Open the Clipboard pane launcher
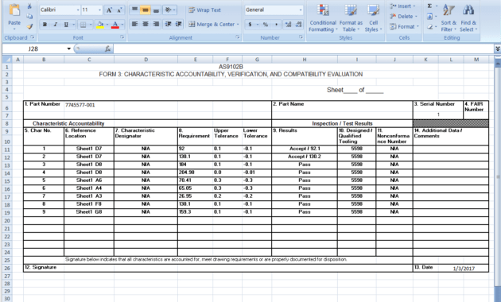Image resolution: width=501 pixels, height=302 pixels. coord(33,37)
